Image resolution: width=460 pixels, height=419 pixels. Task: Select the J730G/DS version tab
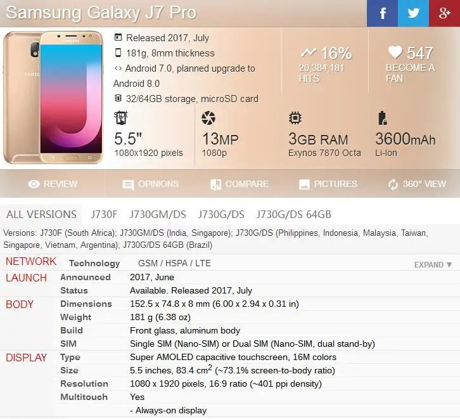tap(221, 214)
